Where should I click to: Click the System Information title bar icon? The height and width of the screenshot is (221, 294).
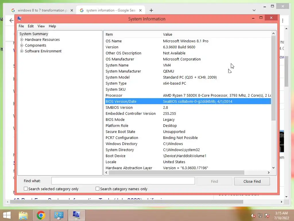coord(19,18)
